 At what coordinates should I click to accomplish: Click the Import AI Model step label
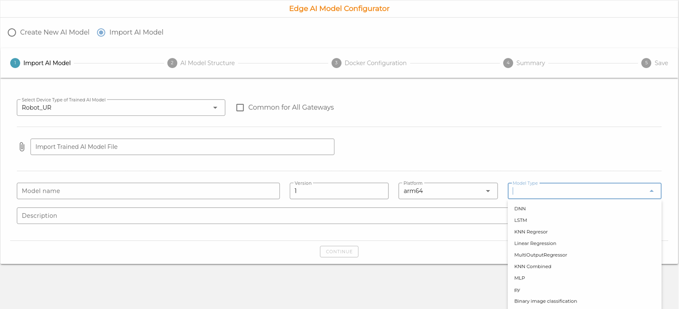(x=47, y=63)
